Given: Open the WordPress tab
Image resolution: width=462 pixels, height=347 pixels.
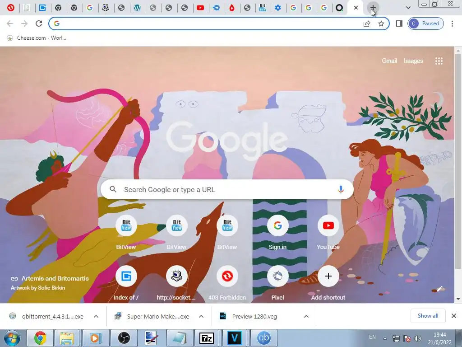Looking at the screenshot, I should (x=137, y=8).
